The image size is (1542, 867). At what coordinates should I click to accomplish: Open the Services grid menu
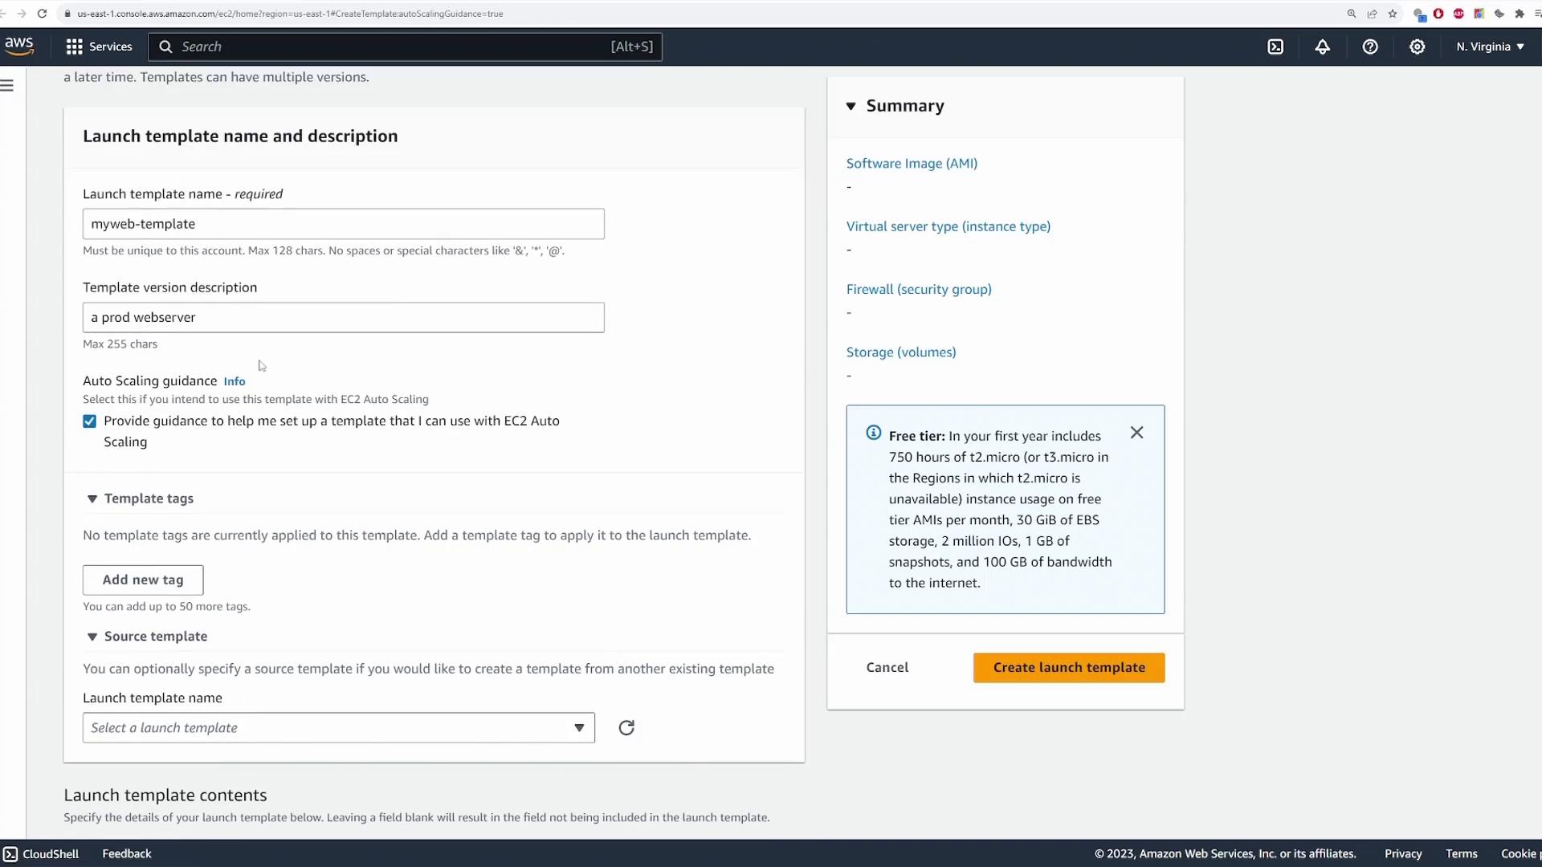(99, 47)
